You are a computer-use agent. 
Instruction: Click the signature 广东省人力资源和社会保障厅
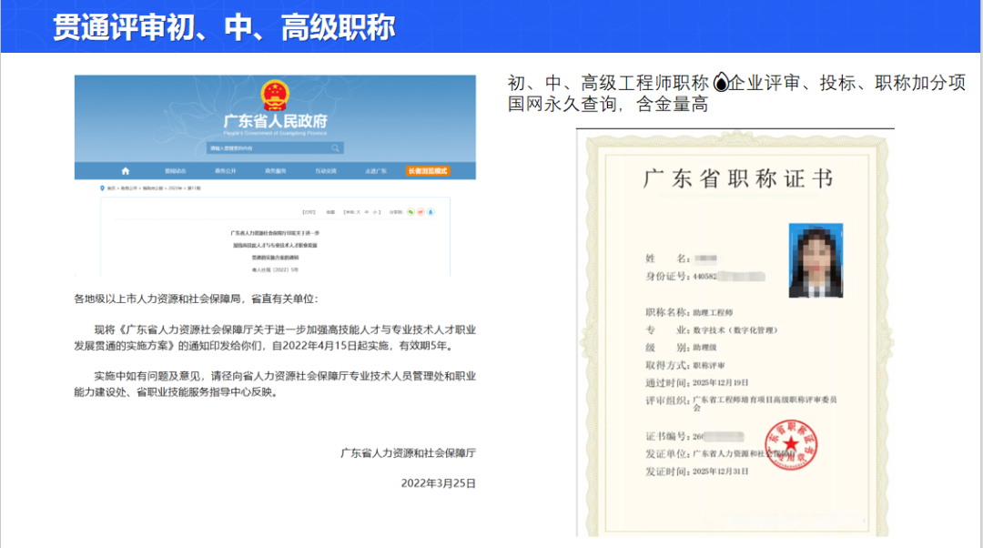pos(408,452)
